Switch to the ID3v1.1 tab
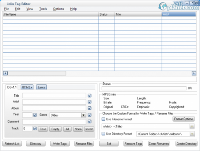This screenshot has height=151, width=200. tap(12, 87)
